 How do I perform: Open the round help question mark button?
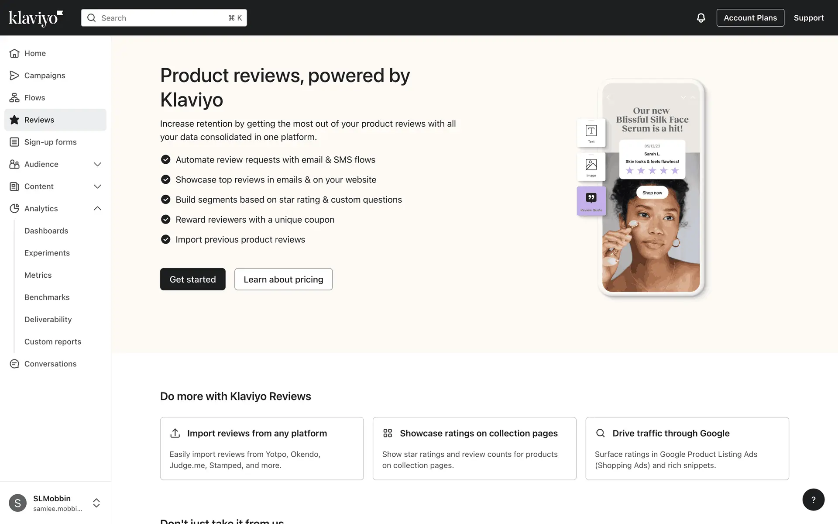[x=813, y=500]
